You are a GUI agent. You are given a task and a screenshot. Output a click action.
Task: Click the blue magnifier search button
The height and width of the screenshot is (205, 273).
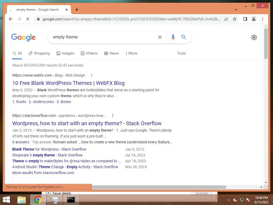point(183,37)
